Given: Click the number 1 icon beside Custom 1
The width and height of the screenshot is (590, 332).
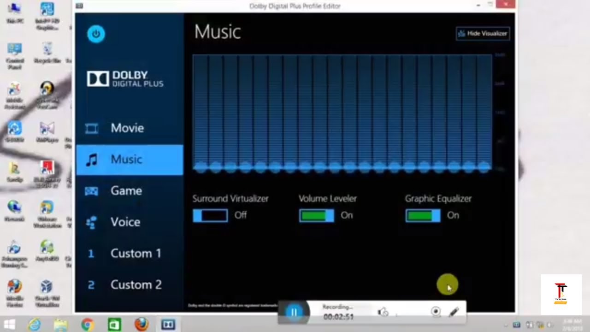Looking at the screenshot, I should pyautogui.click(x=91, y=254).
